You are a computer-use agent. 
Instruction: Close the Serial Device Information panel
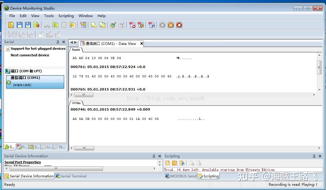click(160, 156)
